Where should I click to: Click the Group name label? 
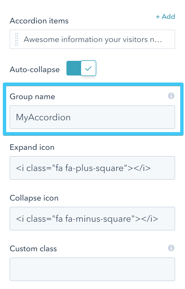pyautogui.click(x=33, y=96)
